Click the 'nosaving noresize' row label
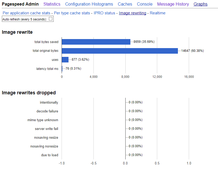218x169 pixels. (x=44, y=146)
